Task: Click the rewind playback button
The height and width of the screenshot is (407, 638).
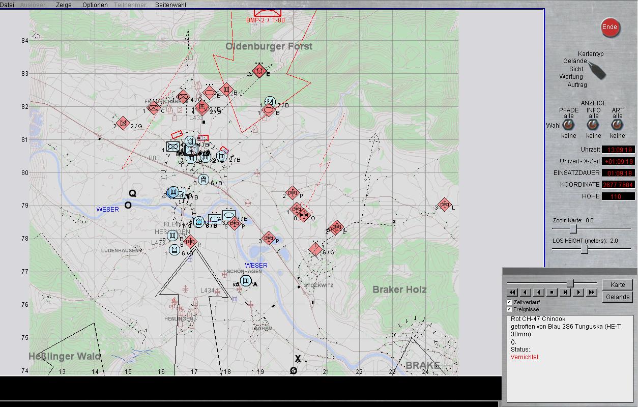Action: pos(512,292)
